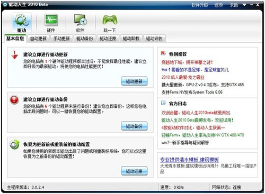Switch to the 驱动评估 tab
The height and width of the screenshot is (194, 265).
(x=154, y=39)
